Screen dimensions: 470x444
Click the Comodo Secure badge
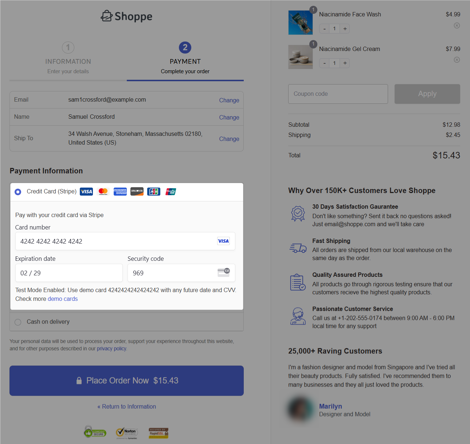(95, 432)
